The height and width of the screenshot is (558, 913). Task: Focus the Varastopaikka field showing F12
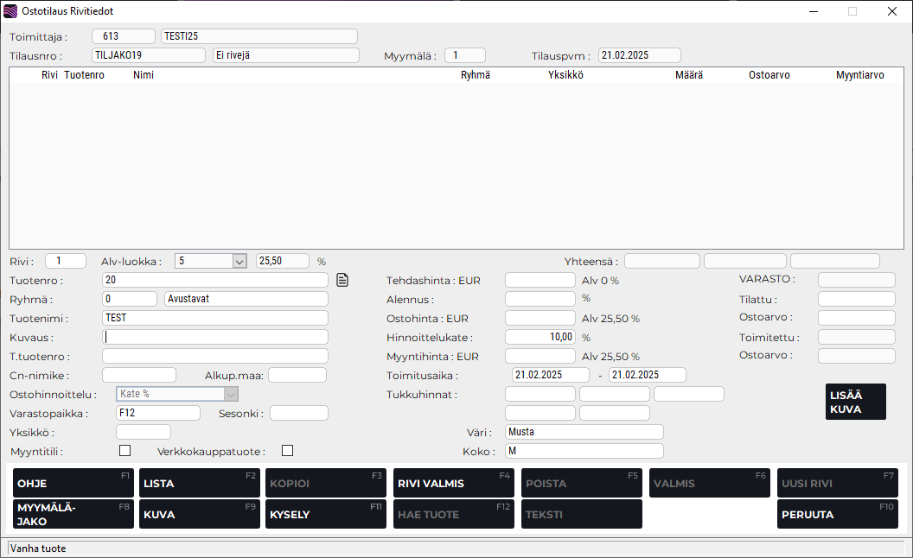[157, 413]
